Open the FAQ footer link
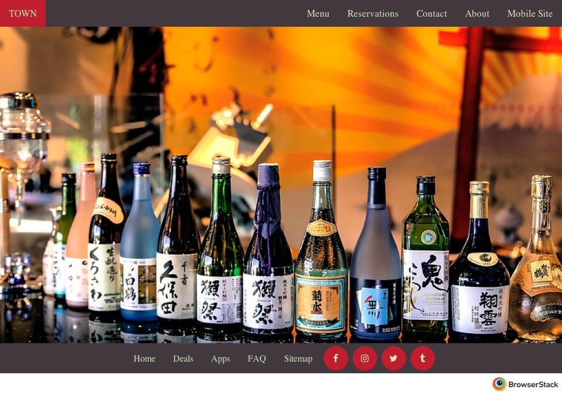The width and height of the screenshot is (562, 395). coord(257,358)
